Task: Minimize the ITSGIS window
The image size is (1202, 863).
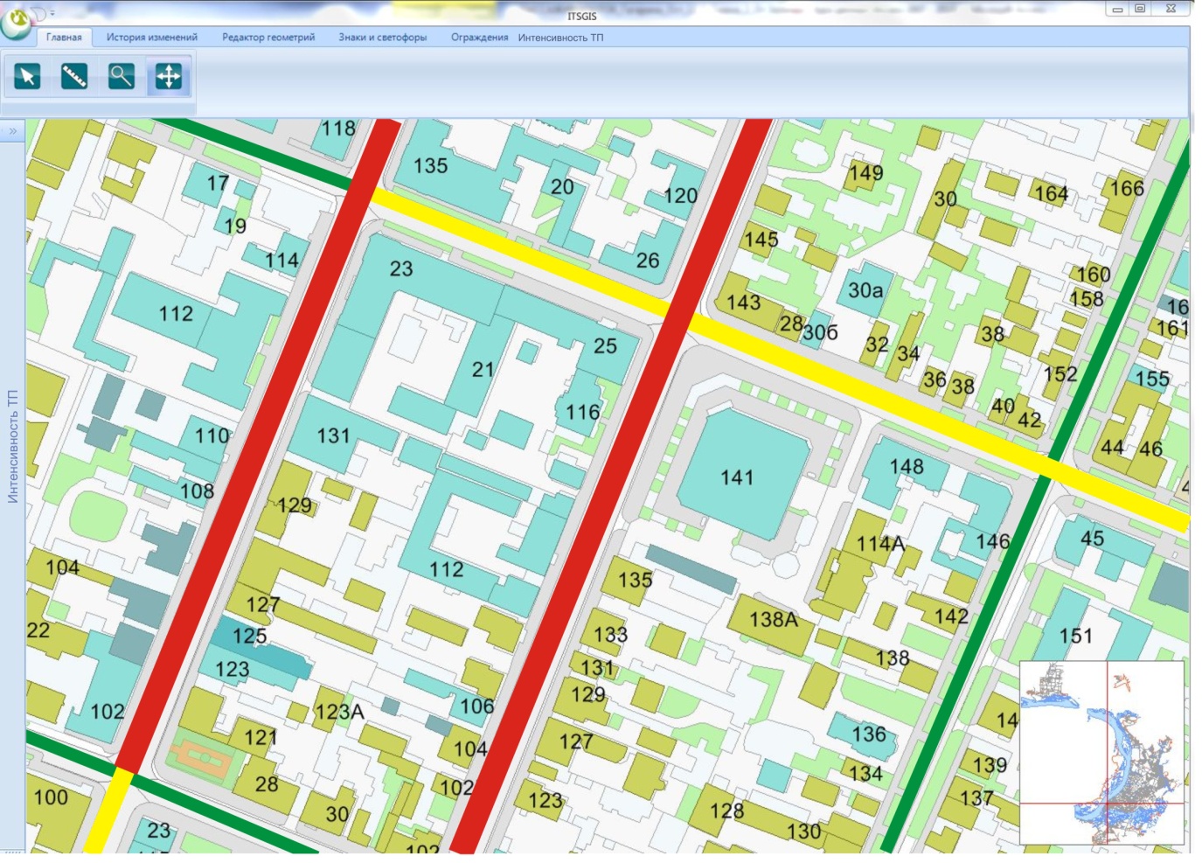Action: coord(1117,9)
